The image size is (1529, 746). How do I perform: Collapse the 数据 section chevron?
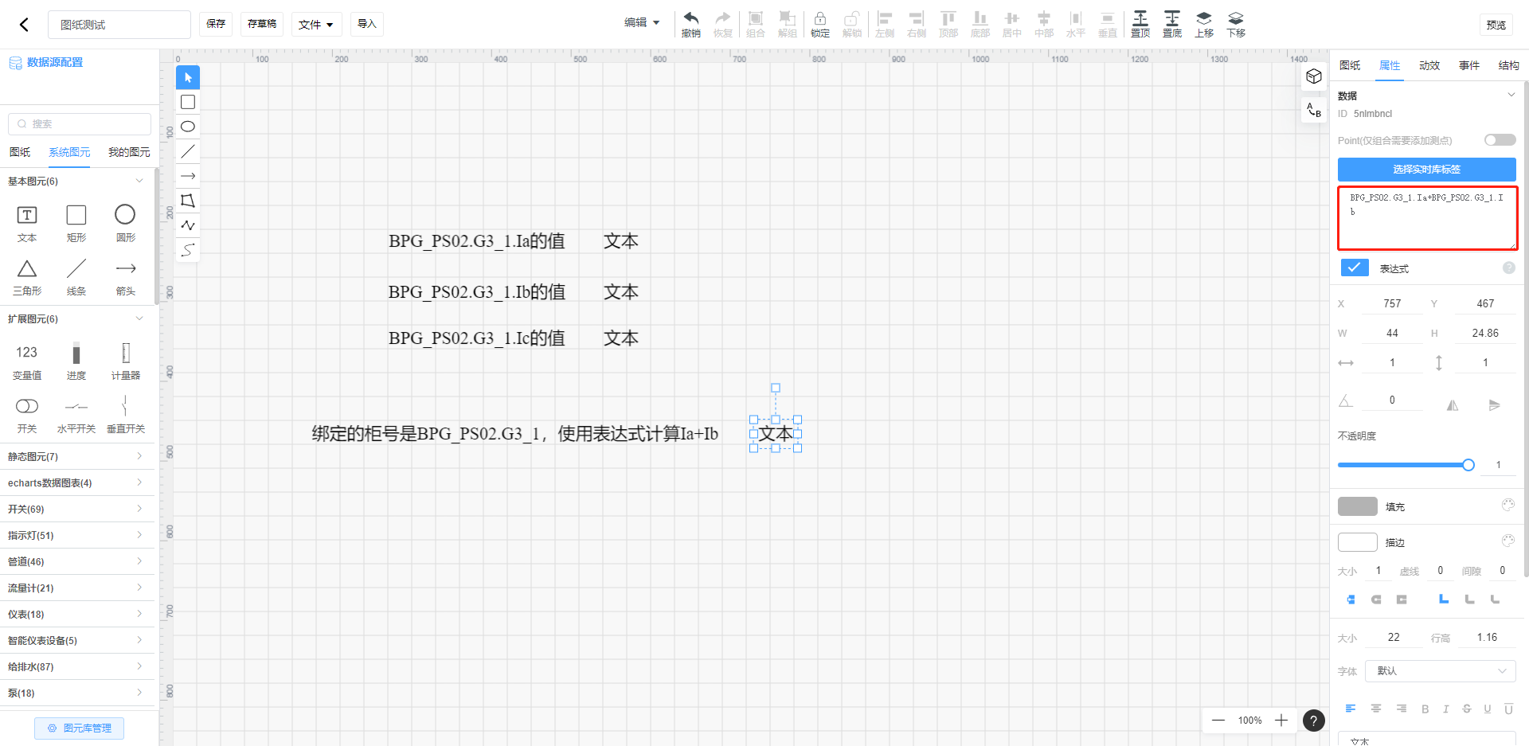(x=1511, y=95)
